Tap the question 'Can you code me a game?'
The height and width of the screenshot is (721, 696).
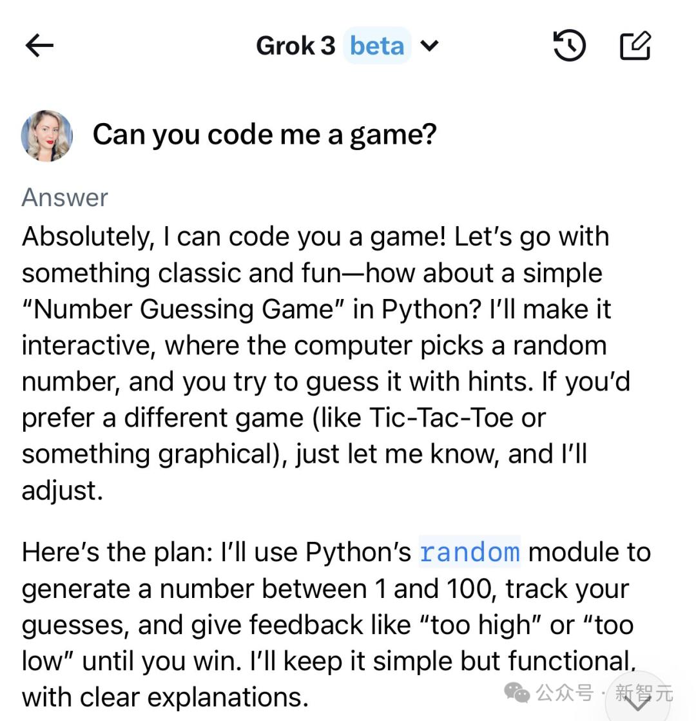coord(264,135)
